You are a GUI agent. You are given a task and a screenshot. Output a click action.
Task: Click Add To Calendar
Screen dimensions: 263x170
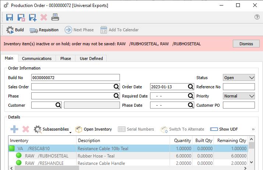pos(120,30)
